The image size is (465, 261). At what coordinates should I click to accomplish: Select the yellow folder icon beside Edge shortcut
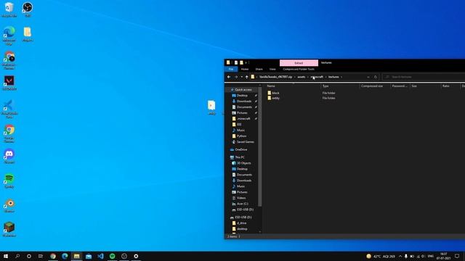pyautogui.click(x=28, y=34)
